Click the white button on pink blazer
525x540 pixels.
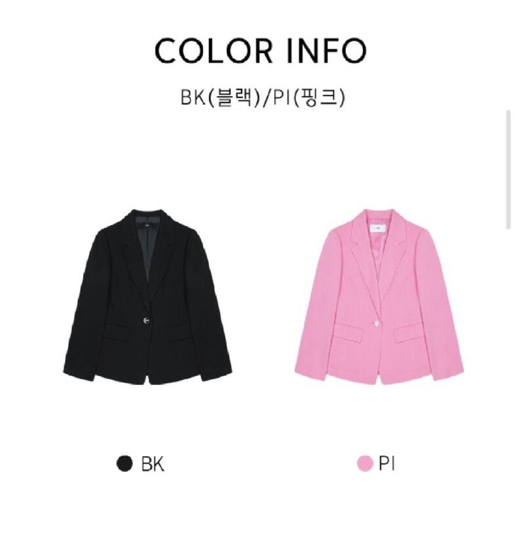point(377,323)
